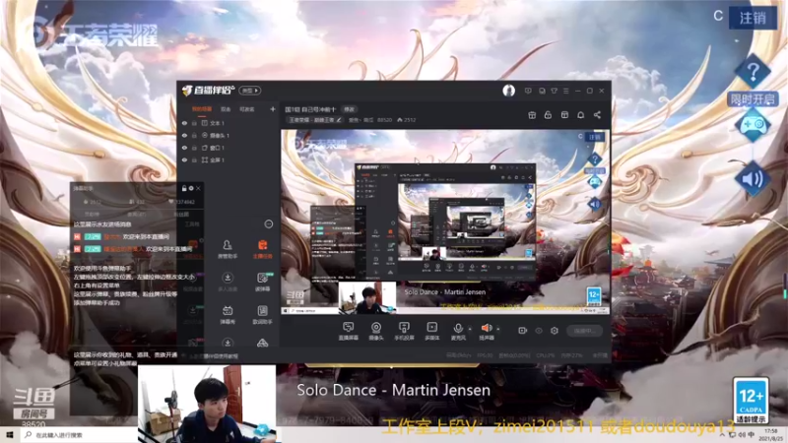This screenshot has width=788, height=443.
Task: Select the first orange scene tab
Action: pyautogui.click(x=202, y=109)
